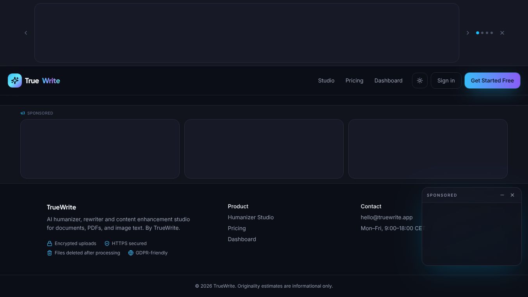Close the top carousel banner
Screen dimensions: 528x297
tap(502, 33)
